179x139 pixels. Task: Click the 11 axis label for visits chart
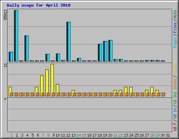pos(5,65)
